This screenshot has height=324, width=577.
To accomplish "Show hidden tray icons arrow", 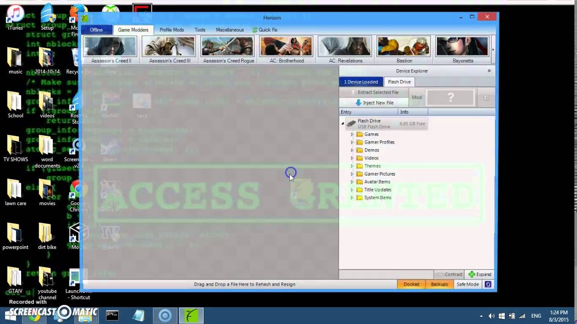I will (x=481, y=316).
